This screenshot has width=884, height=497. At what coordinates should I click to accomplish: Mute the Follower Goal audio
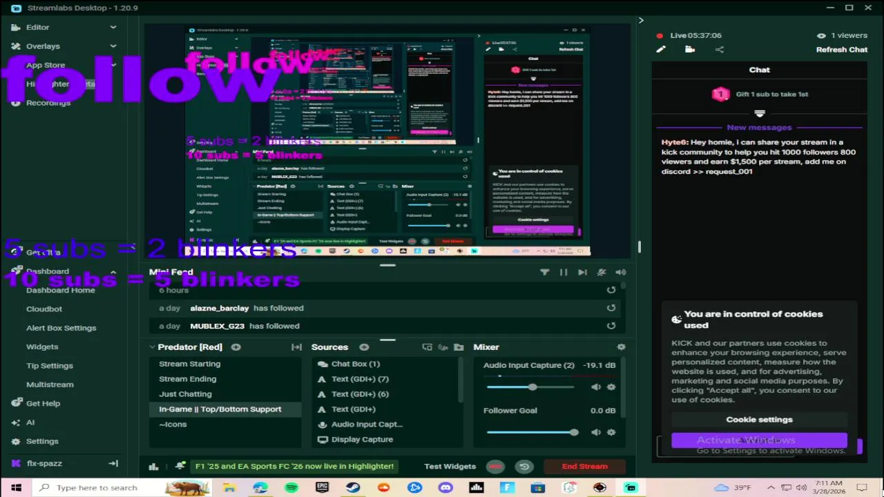pyautogui.click(x=596, y=432)
